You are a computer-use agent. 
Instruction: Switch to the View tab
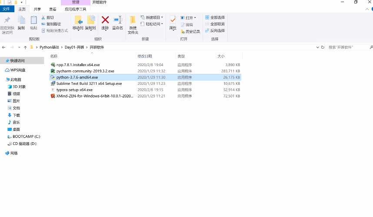[x=53, y=9]
